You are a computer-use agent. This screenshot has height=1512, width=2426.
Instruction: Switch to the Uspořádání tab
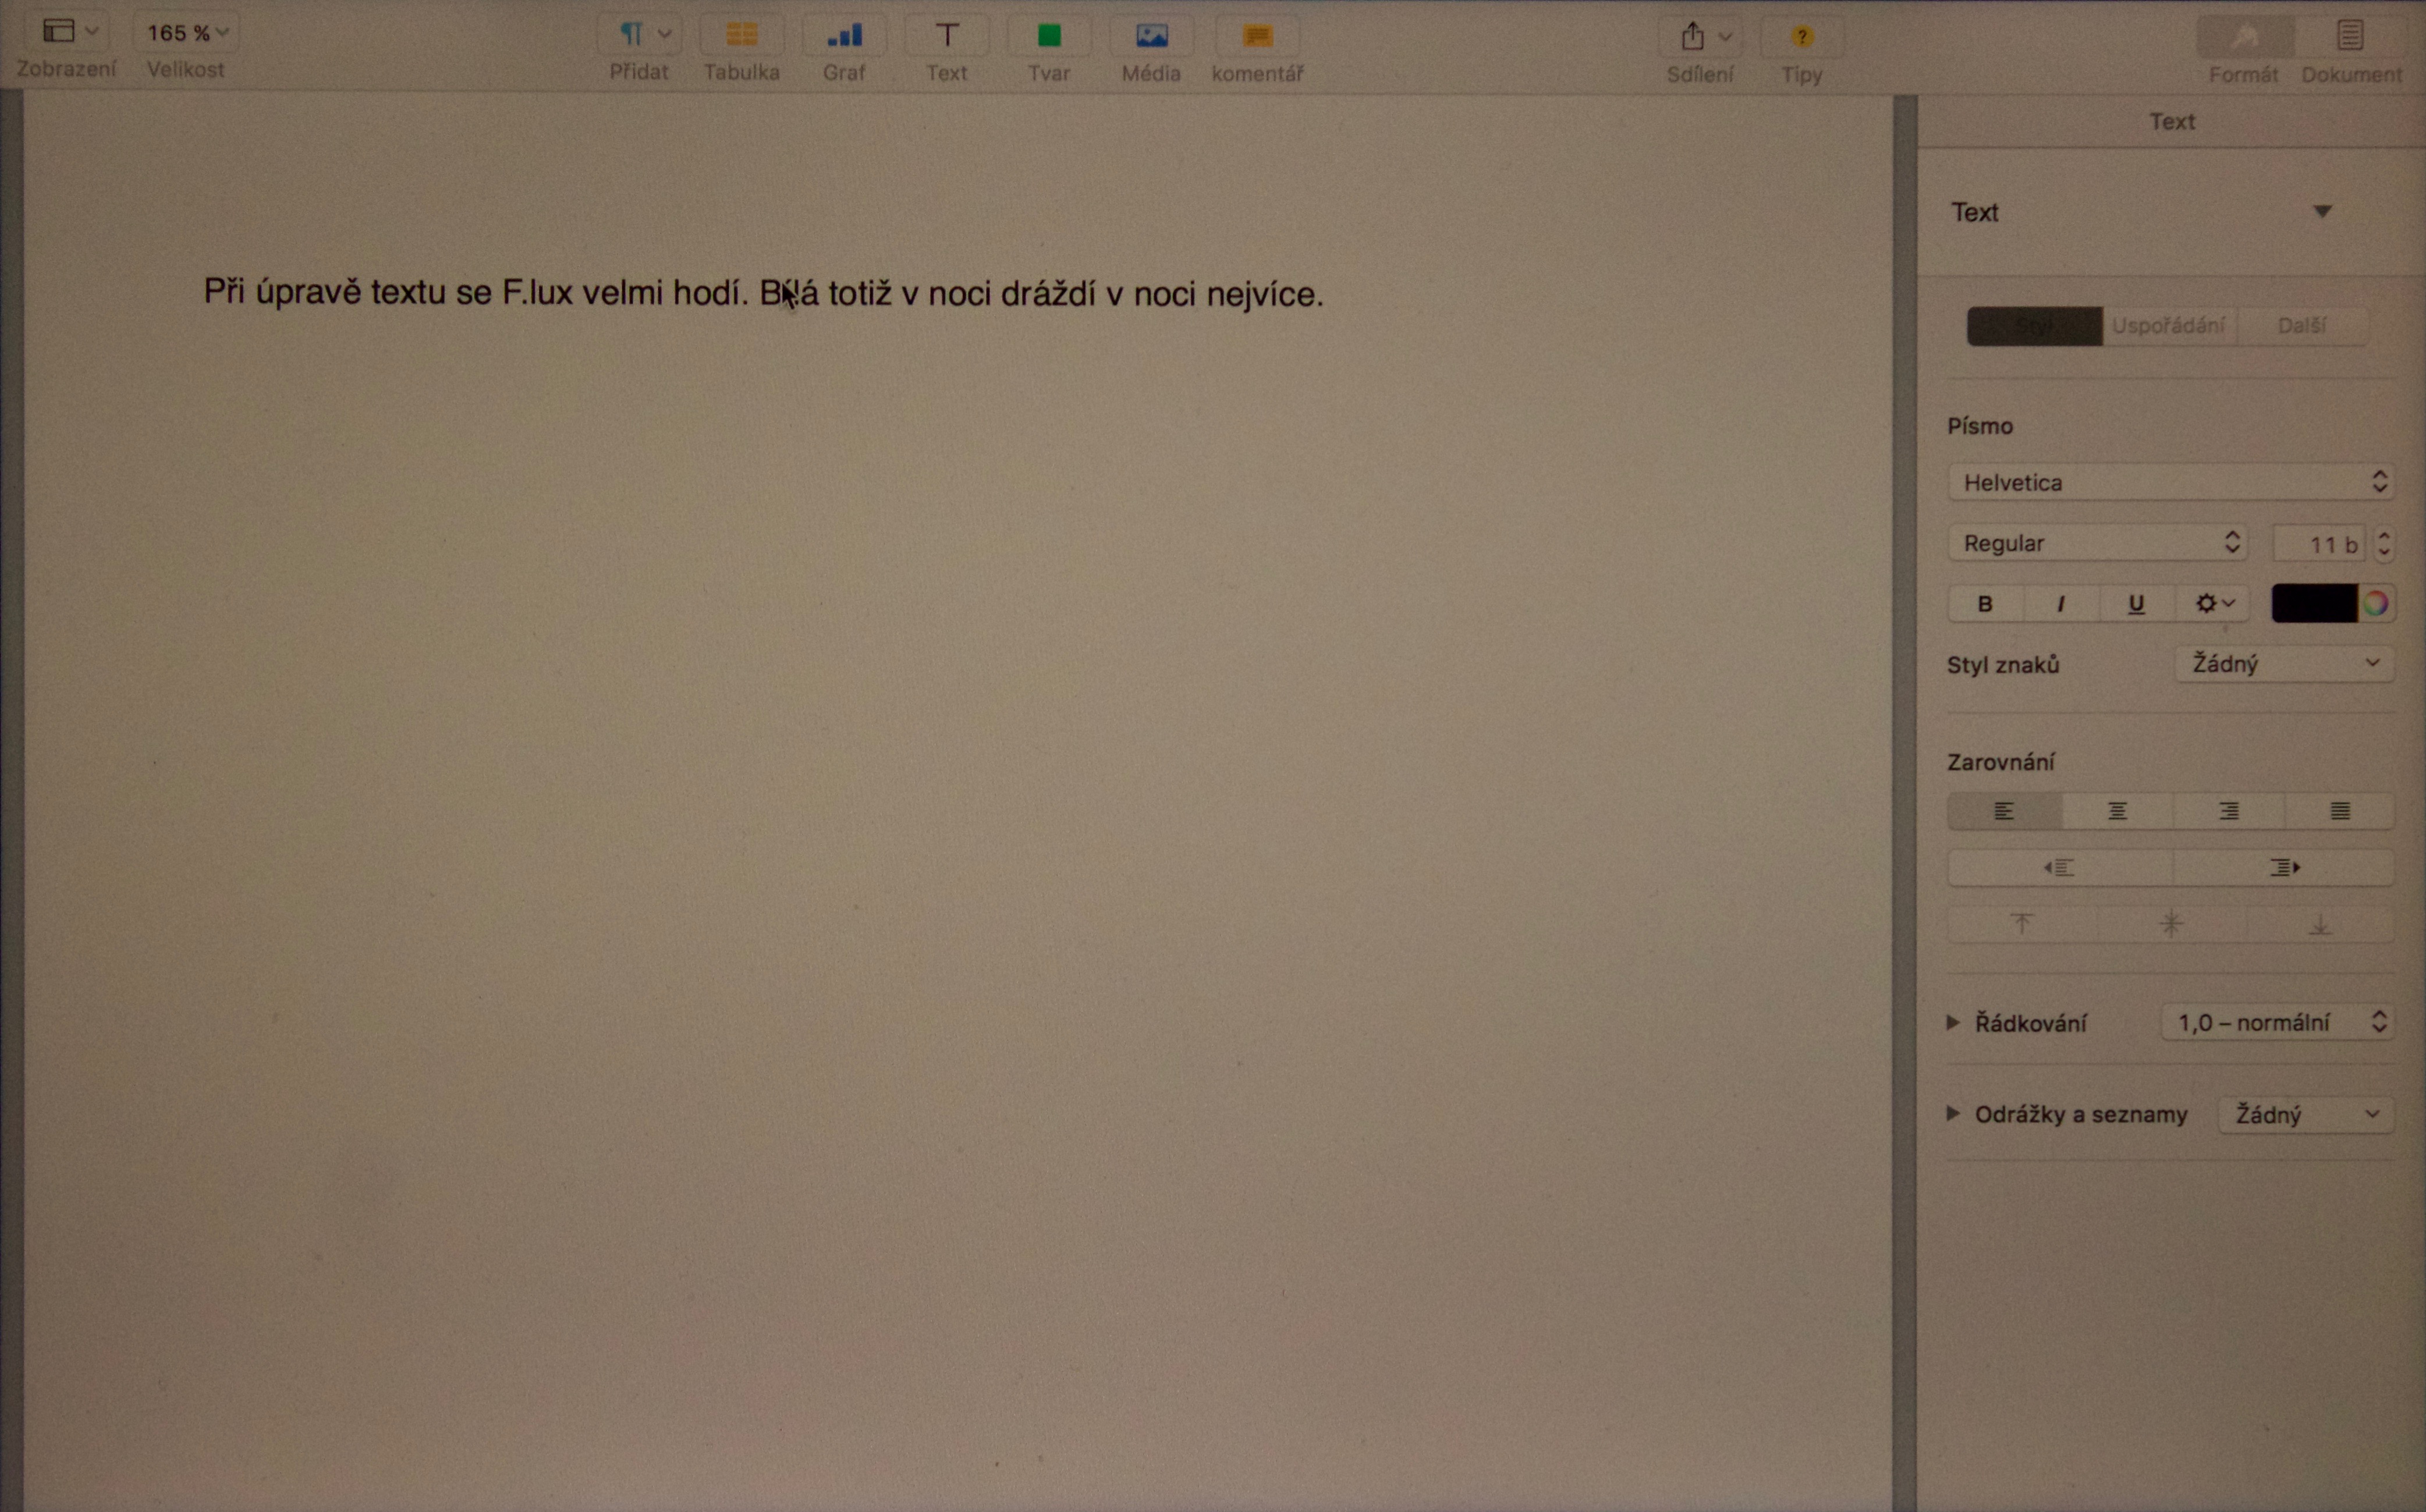2168,326
